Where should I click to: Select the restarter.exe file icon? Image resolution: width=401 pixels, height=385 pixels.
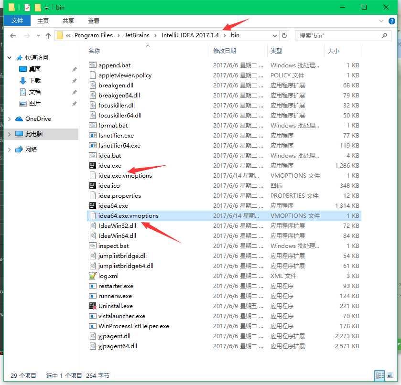[x=93, y=286]
